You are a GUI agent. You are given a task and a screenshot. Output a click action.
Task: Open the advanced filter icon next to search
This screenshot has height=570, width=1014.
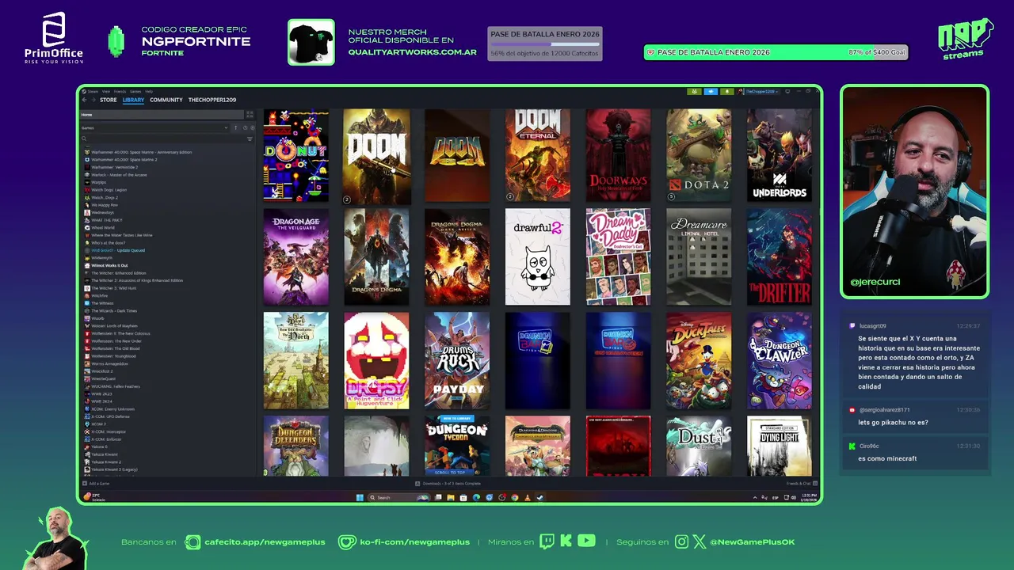click(x=250, y=139)
